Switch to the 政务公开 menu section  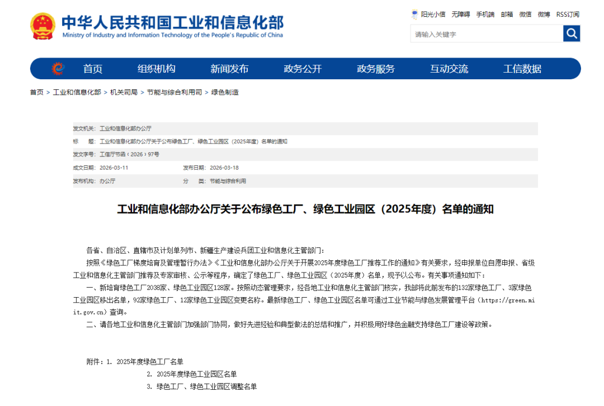(303, 69)
